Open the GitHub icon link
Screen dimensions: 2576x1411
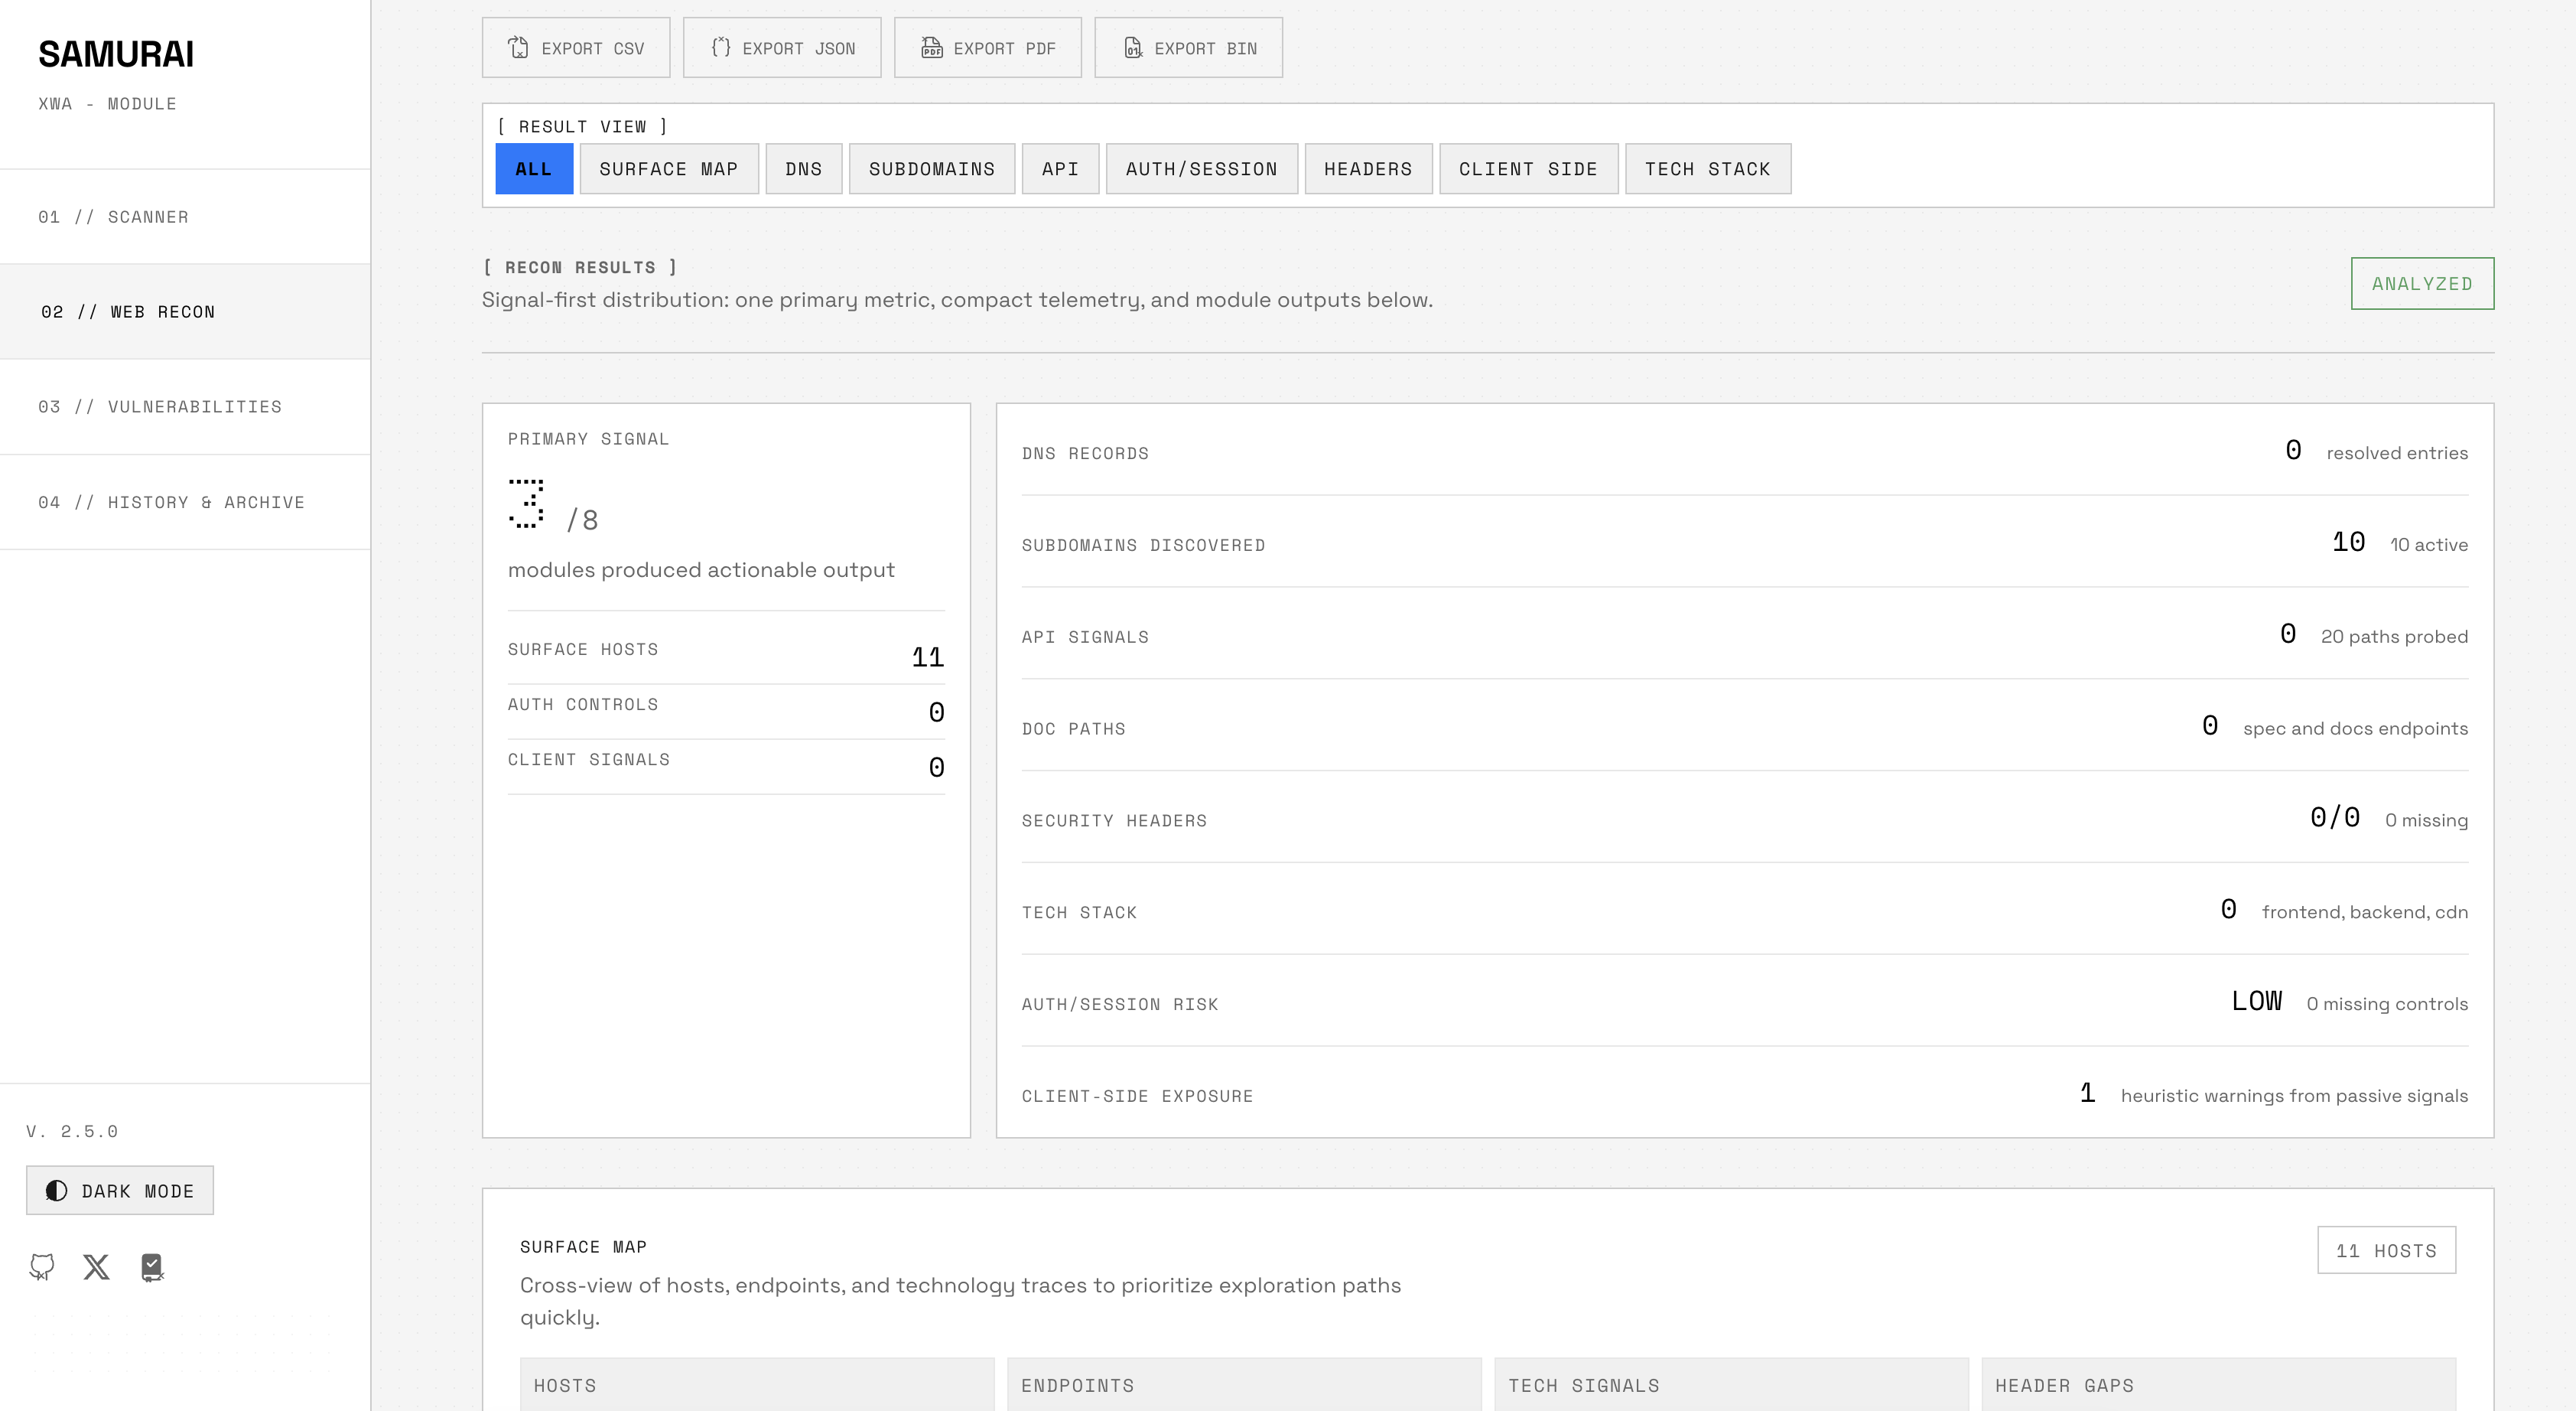(42, 1267)
